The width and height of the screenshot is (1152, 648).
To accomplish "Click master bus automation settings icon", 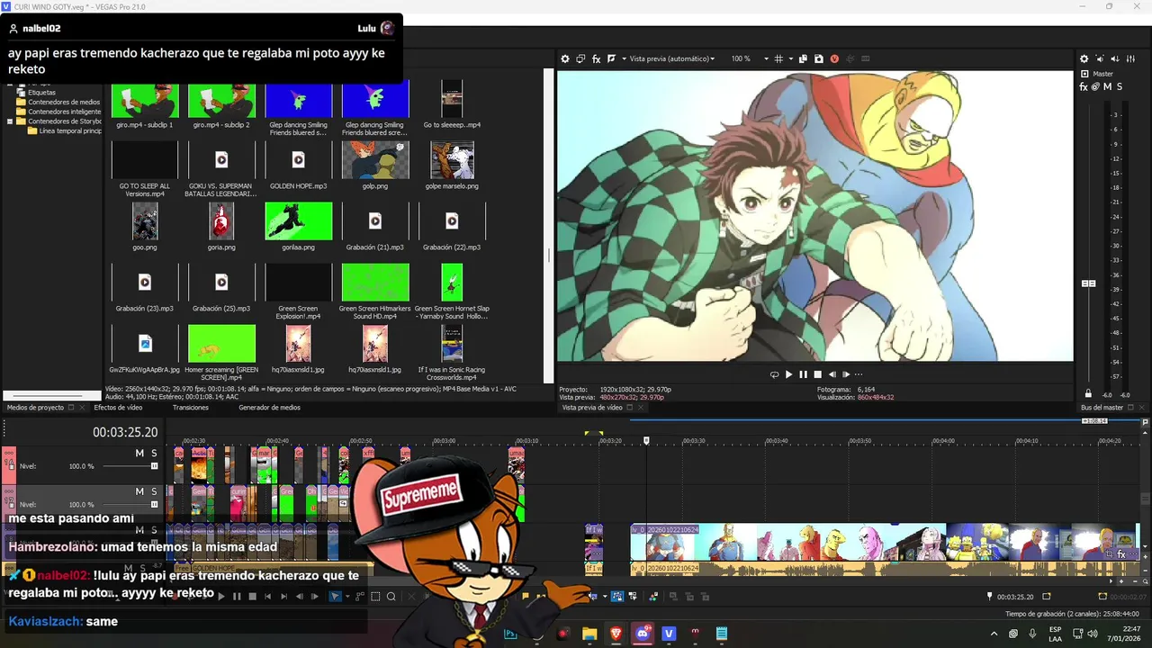I will click(x=1095, y=86).
